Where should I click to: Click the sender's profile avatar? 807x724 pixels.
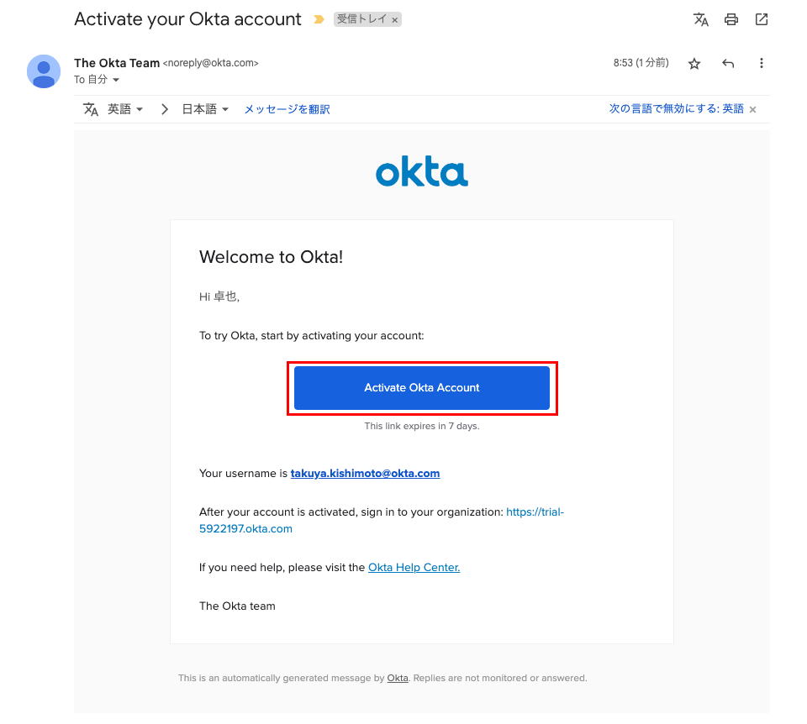(44, 71)
